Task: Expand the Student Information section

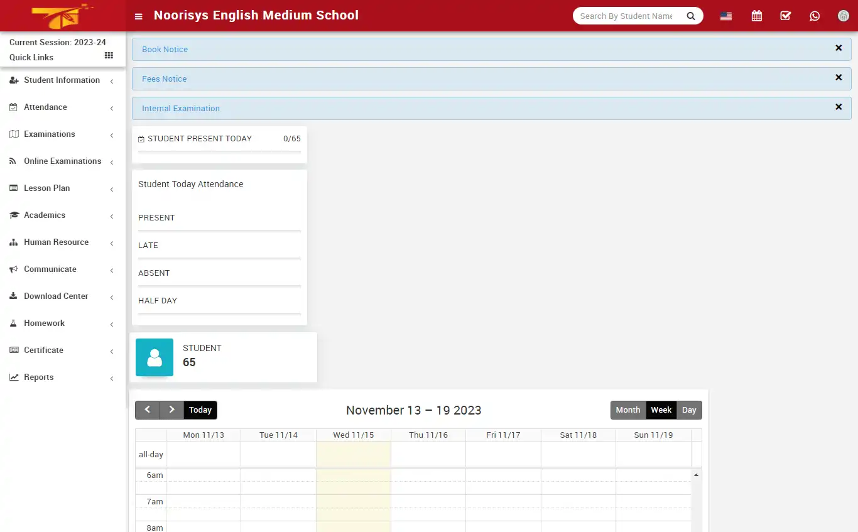Action: pyautogui.click(x=62, y=80)
